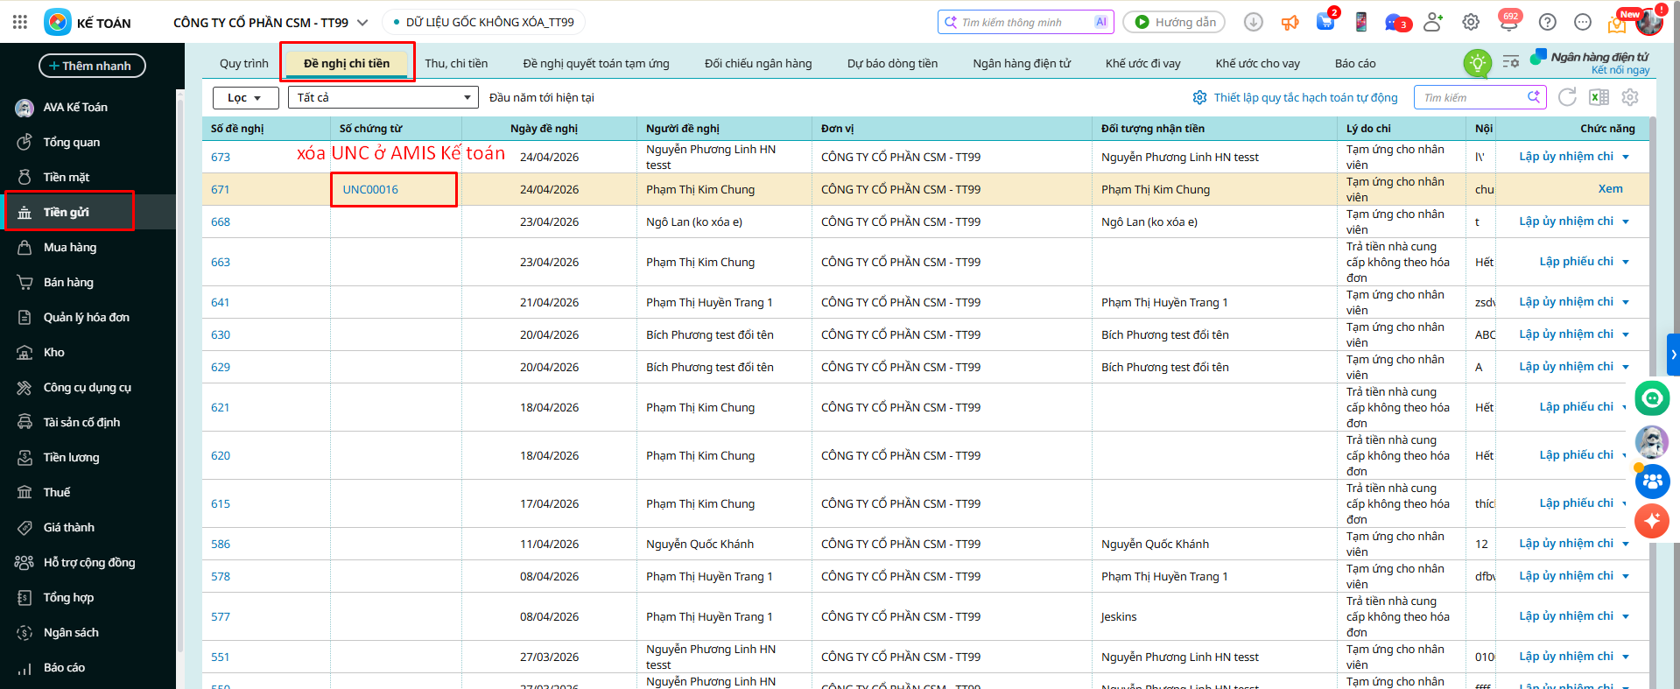Open the notification bell with 692 badge
The width and height of the screenshot is (1680, 689).
tap(1508, 23)
